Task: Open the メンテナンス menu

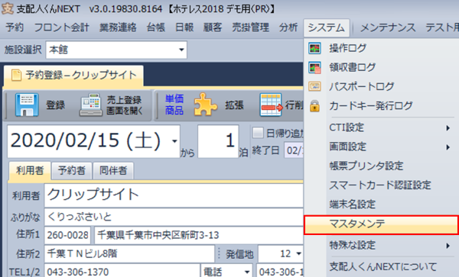Action: [x=388, y=27]
